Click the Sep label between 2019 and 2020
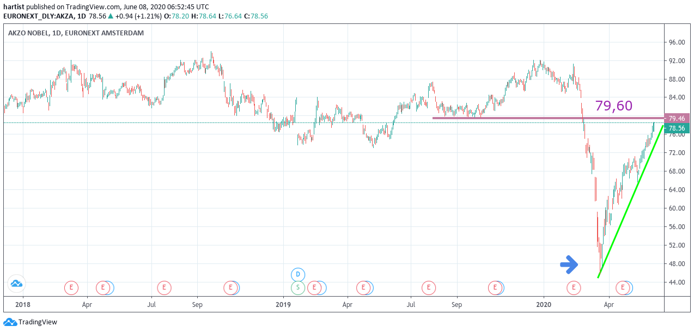 [x=456, y=305]
